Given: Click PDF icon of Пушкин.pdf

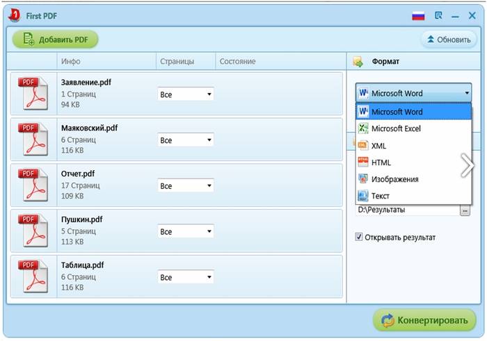Looking at the screenshot, I should pos(33,231).
